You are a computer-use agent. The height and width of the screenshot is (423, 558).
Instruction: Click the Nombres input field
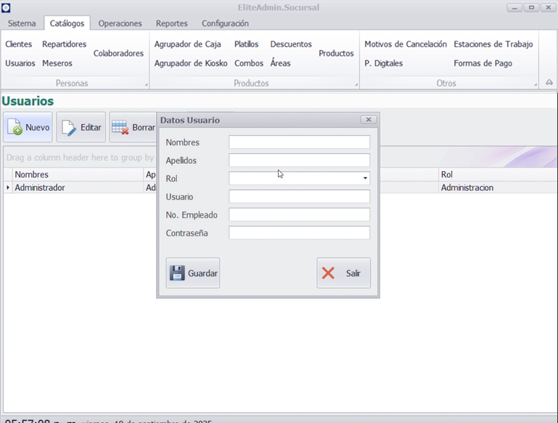point(299,142)
